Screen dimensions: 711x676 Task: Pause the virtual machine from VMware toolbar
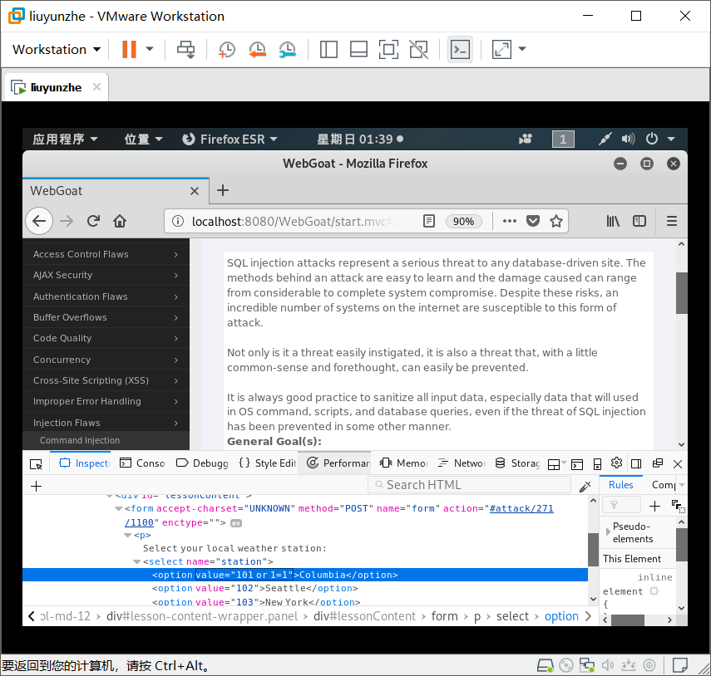[x=129, y=49]
